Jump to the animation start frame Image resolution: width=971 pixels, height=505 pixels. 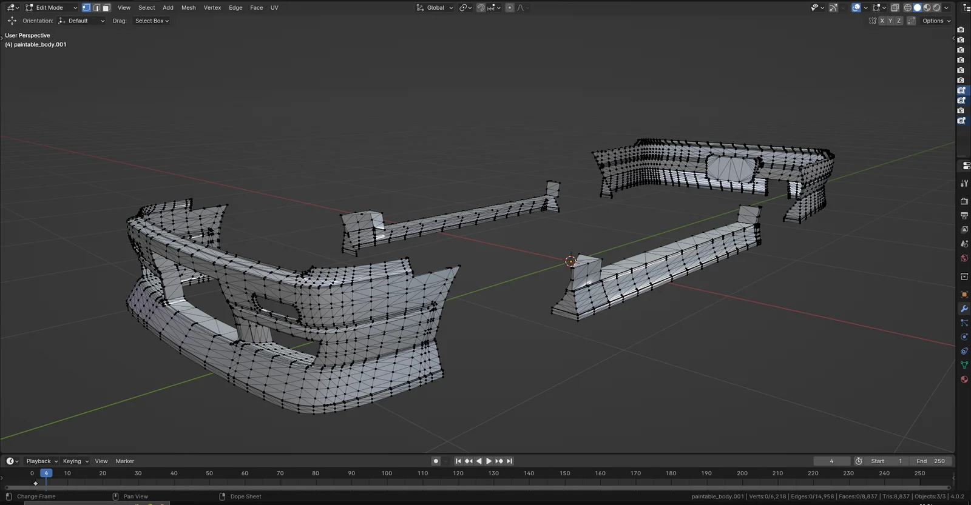(458, 461)
